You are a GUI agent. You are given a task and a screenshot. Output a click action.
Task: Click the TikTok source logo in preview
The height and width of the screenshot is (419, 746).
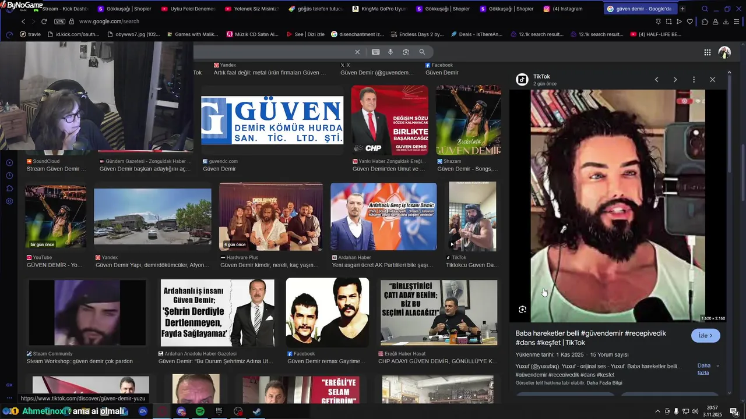click(522, 80)
